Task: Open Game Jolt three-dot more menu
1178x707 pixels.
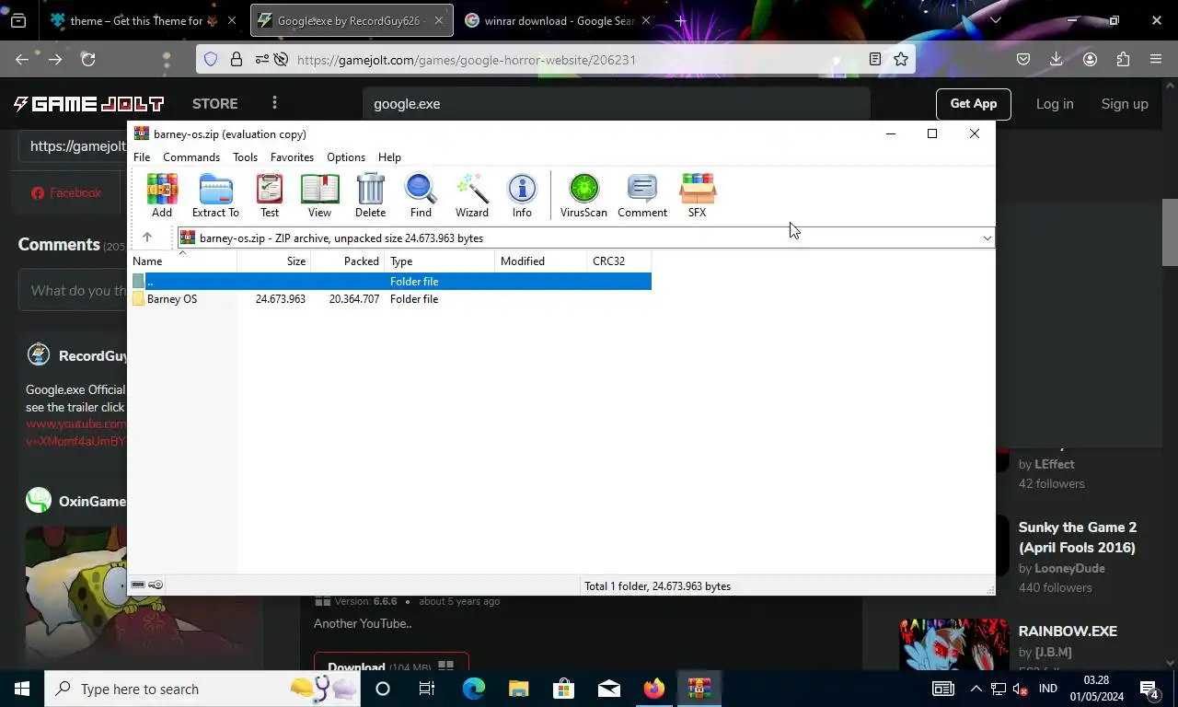Action: click(x=274, y=103)
